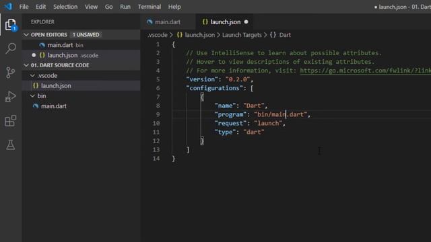Place cursor on "version" key
This screenshot has width=431, height=242.
click(202, 79)
